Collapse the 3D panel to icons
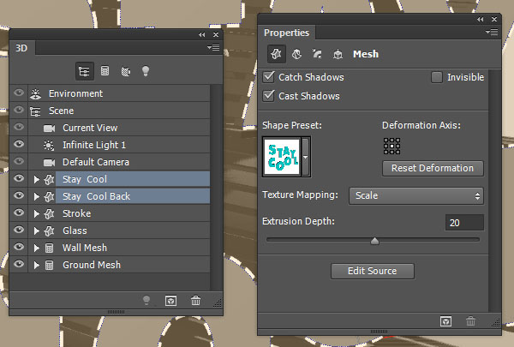This screenshot has height=347, width=514. point(202,34)
